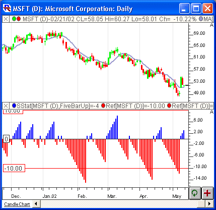The image size is (216, 210).
Task: Click the Dec. date axis label
Action: coord(16,196)
